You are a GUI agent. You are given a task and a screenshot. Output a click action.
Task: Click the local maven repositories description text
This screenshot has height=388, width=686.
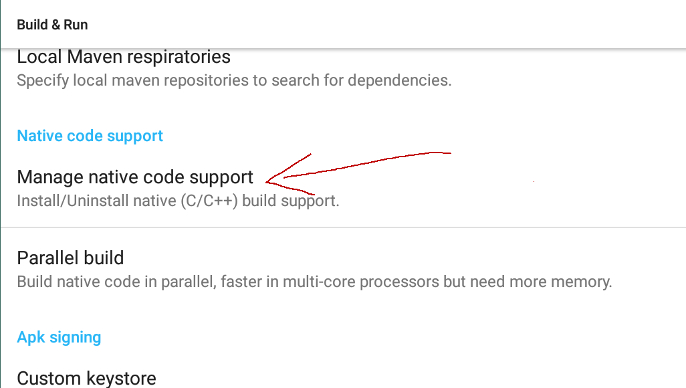234,80
